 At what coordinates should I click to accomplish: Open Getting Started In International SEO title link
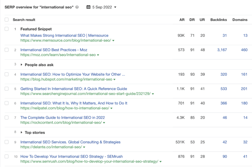point(74,89)
